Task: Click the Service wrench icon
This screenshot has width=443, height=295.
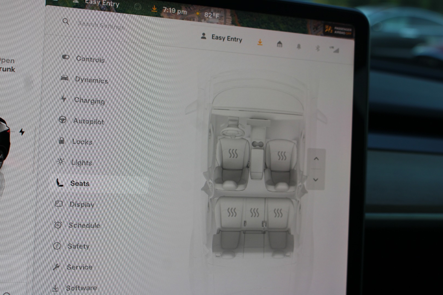Action: (x=56, y=267)
